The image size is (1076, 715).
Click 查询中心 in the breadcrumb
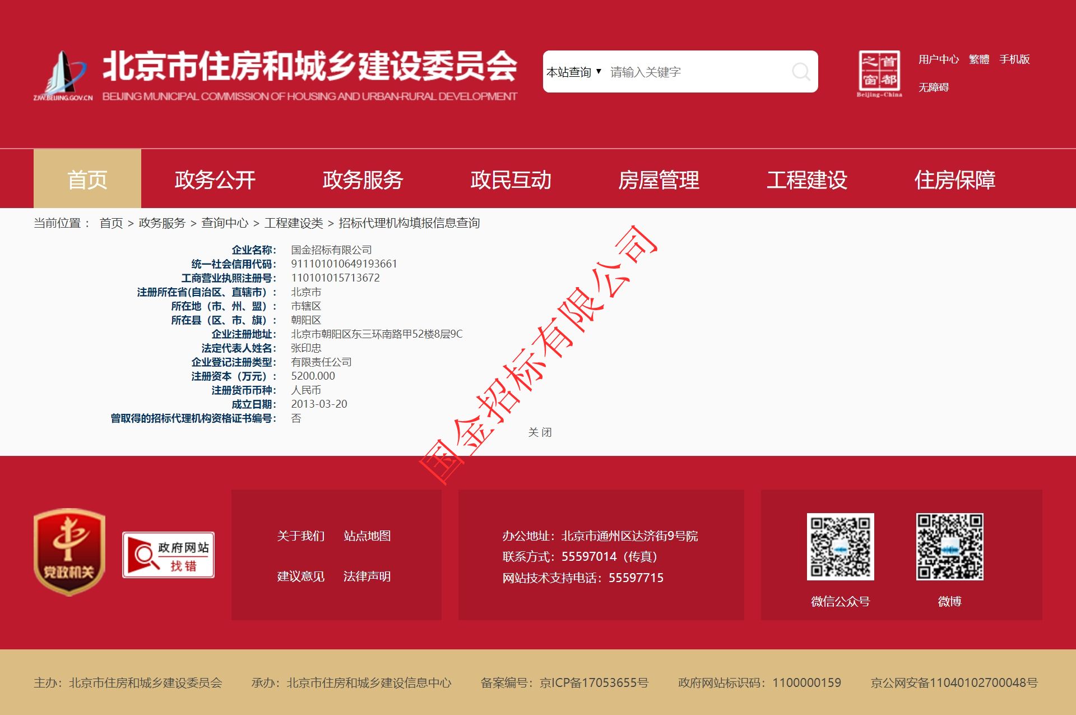[x=225, y=223]
